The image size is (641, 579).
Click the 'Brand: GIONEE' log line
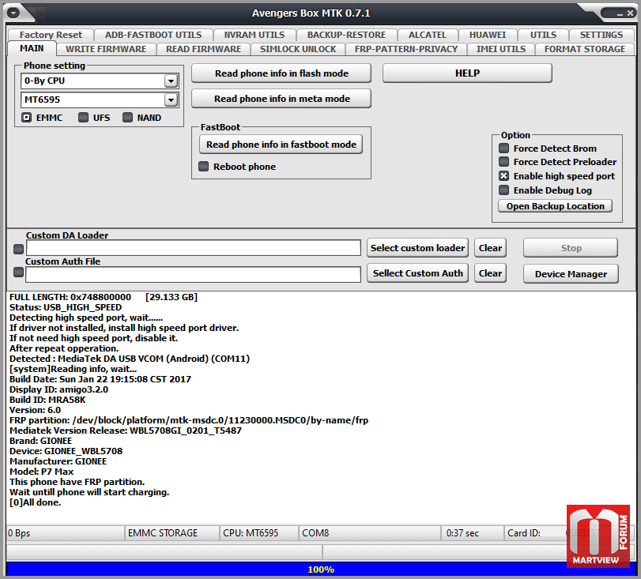(41, 441)
